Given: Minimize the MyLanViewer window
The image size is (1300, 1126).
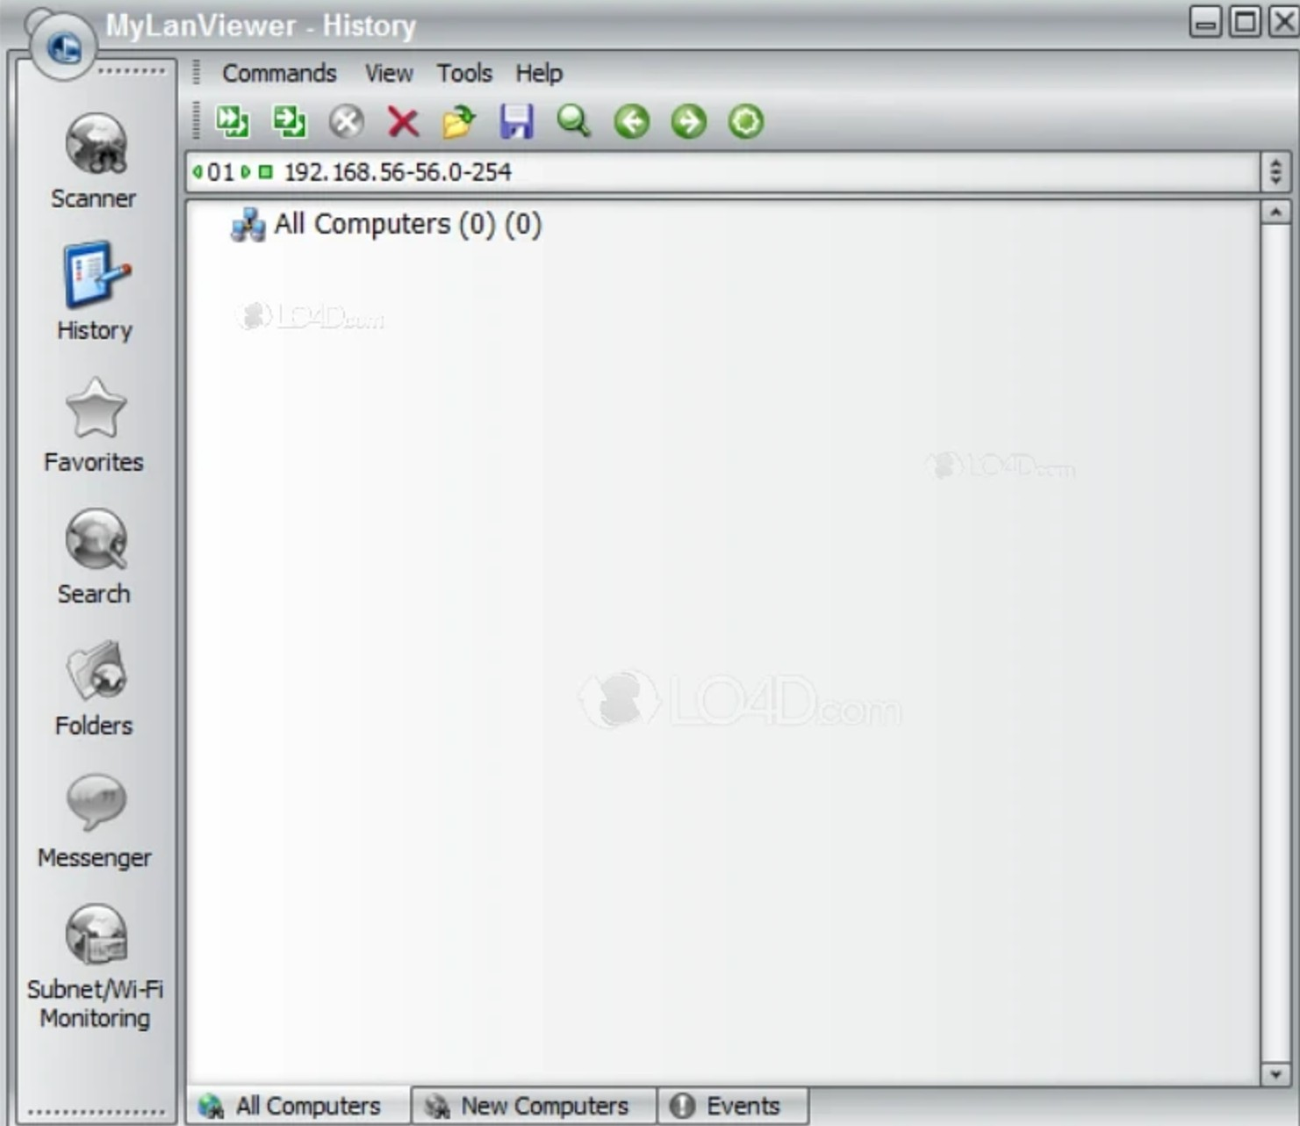Looking at the screenshot, I should coord(1205,21).
